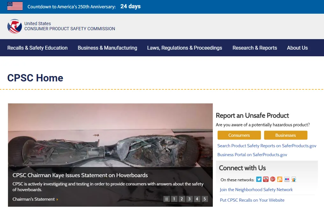Open CPSC's Twitter page icon
This screenshot has width=324, height=208.
click(259, 179)
